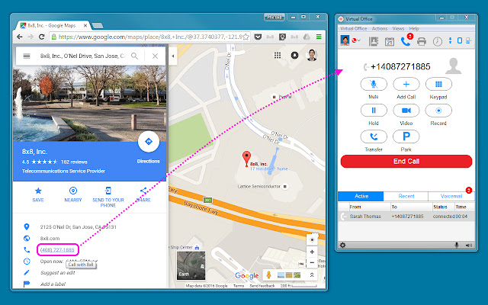The width and height of the screenshot is (488, 305).
Task: Zoom out the map
Action: pos(312,262)
